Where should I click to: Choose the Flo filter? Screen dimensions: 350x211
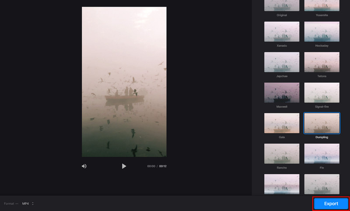coord(322,153)
